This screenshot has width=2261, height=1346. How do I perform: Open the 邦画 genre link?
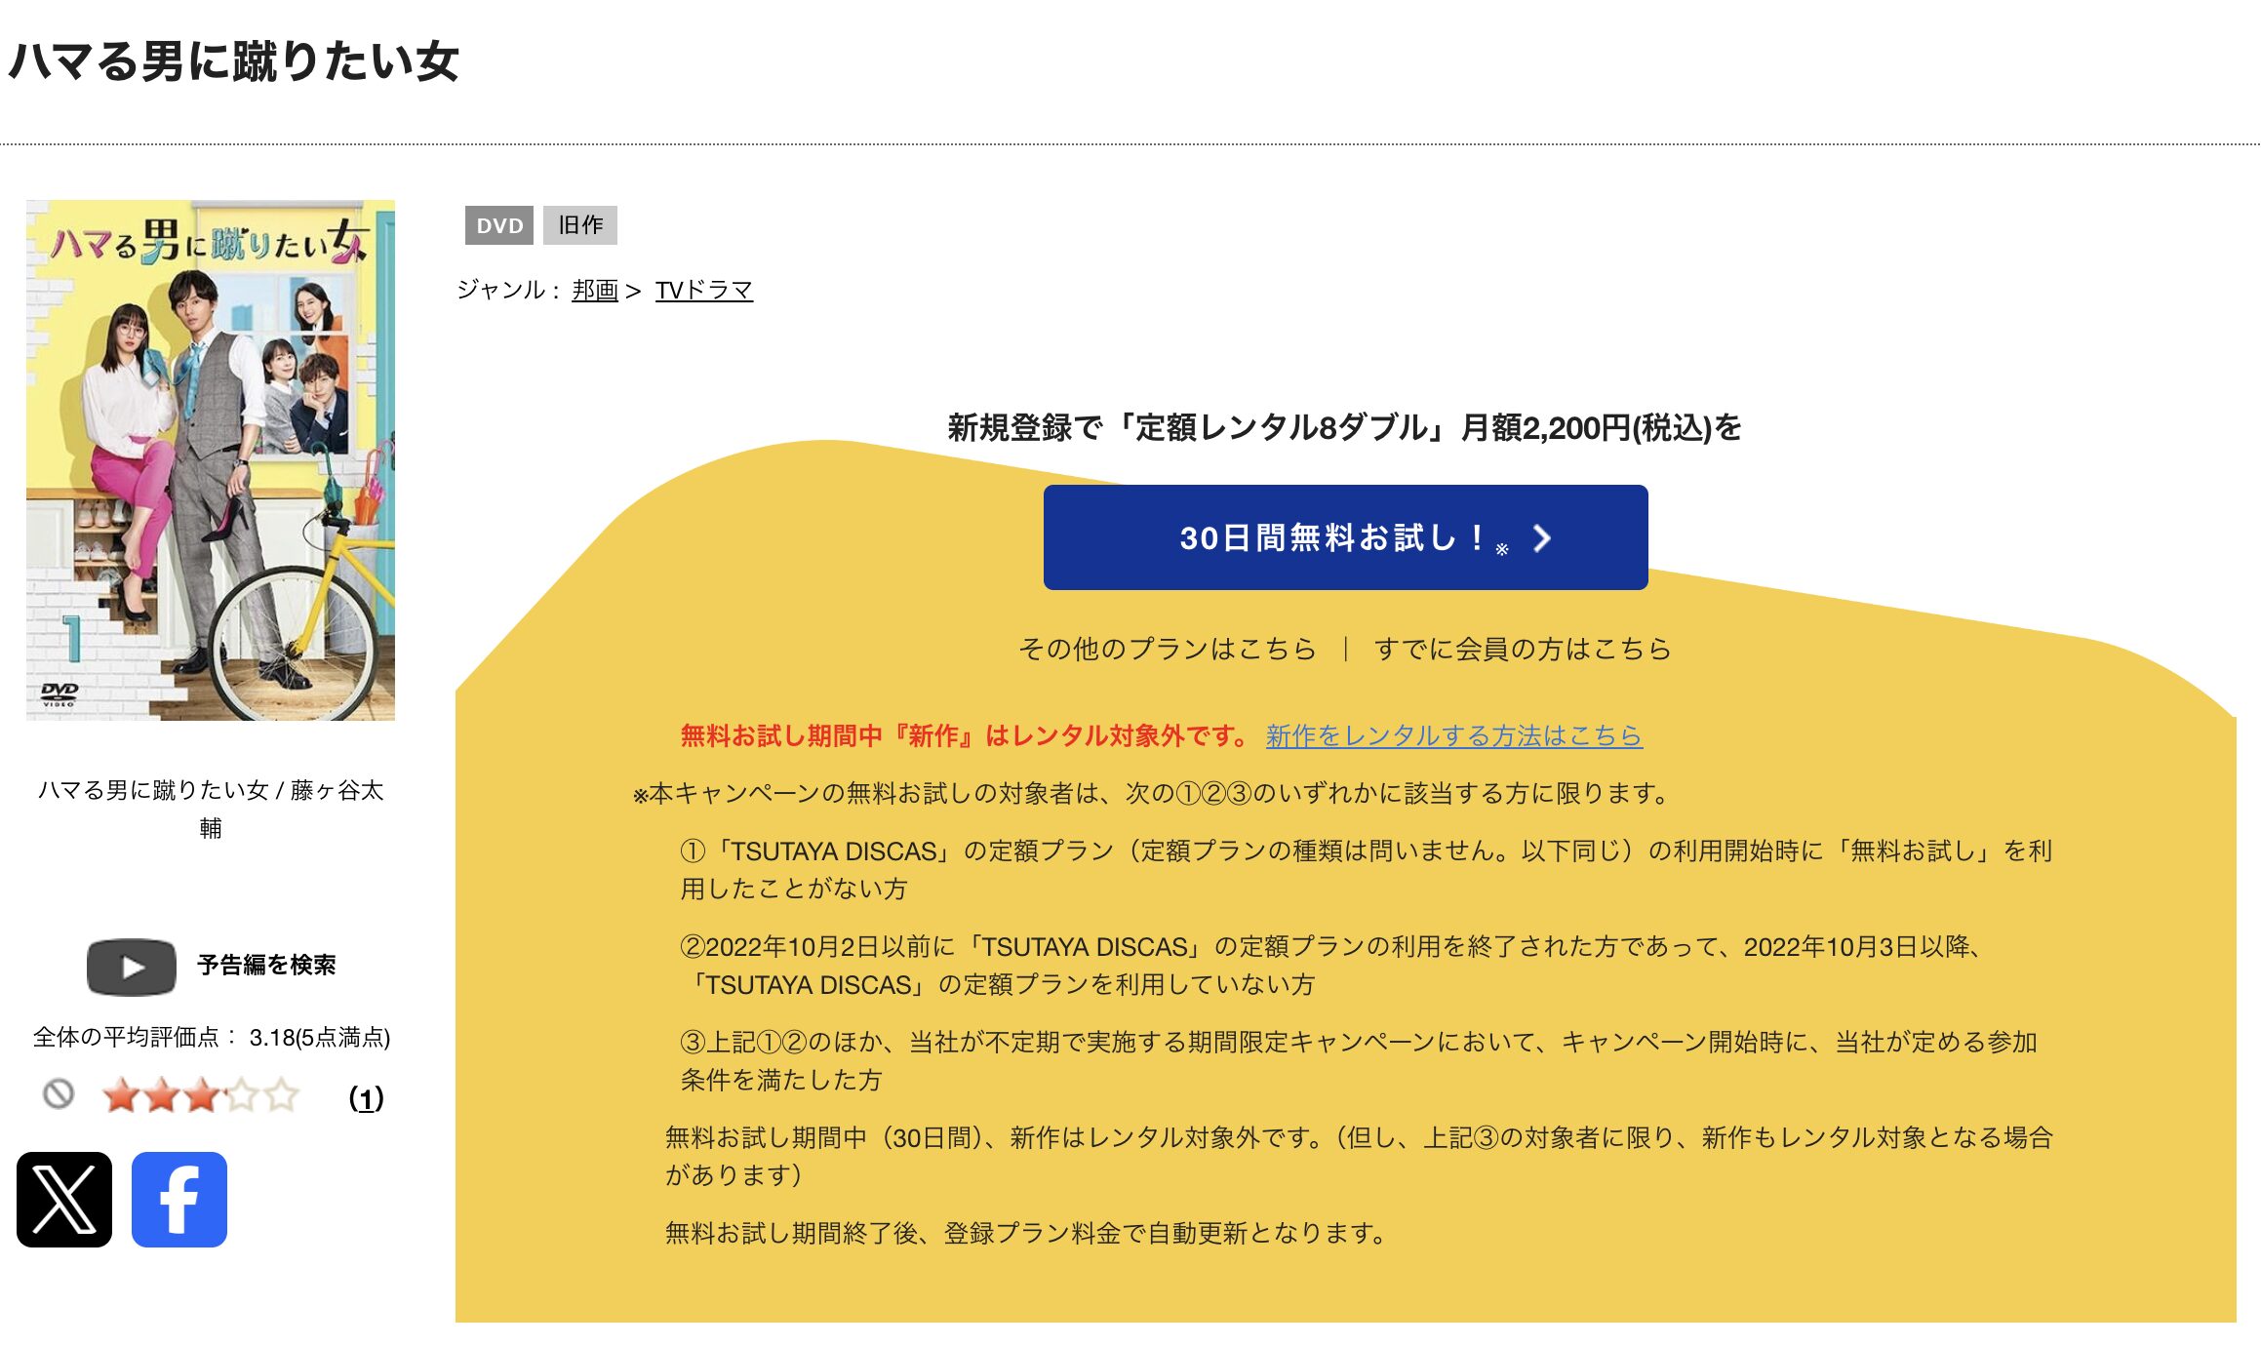click(595, 290)
